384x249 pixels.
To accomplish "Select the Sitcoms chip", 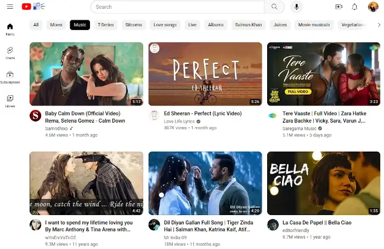I will (x=133, y=25).
